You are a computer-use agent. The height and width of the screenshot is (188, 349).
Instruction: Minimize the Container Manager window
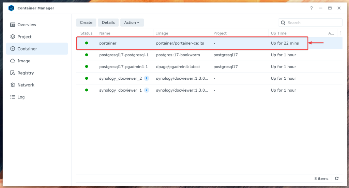[x=320, y=8]
